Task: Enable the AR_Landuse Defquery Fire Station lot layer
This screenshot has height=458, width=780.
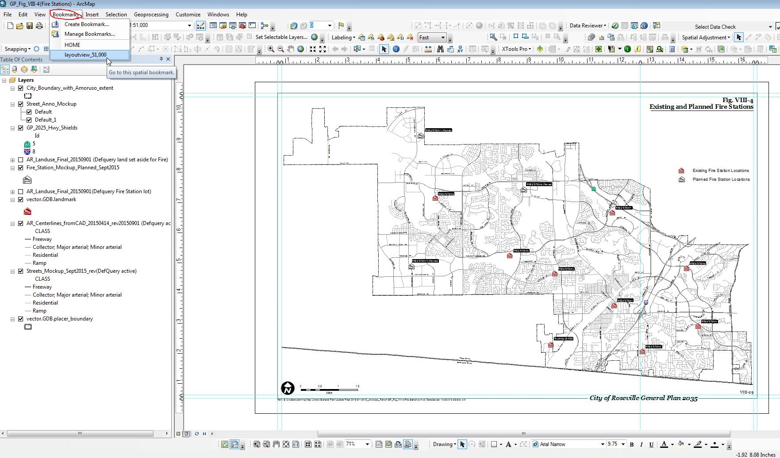Action: coord(20,191)
